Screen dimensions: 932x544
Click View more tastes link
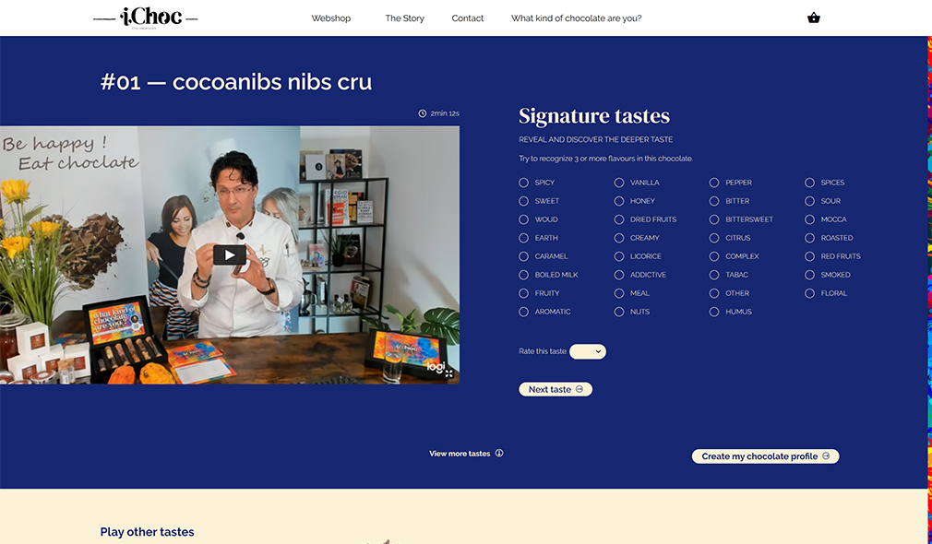(460, 454)
